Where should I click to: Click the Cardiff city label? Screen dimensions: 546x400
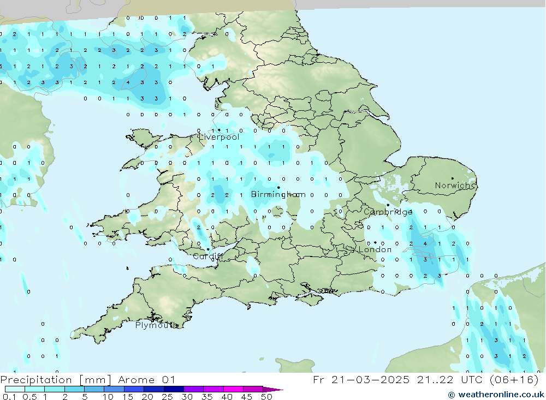pos(208,256)
